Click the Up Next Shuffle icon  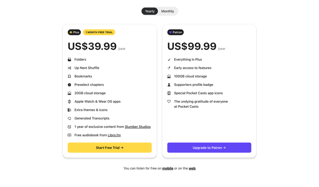tap(69, 68)
